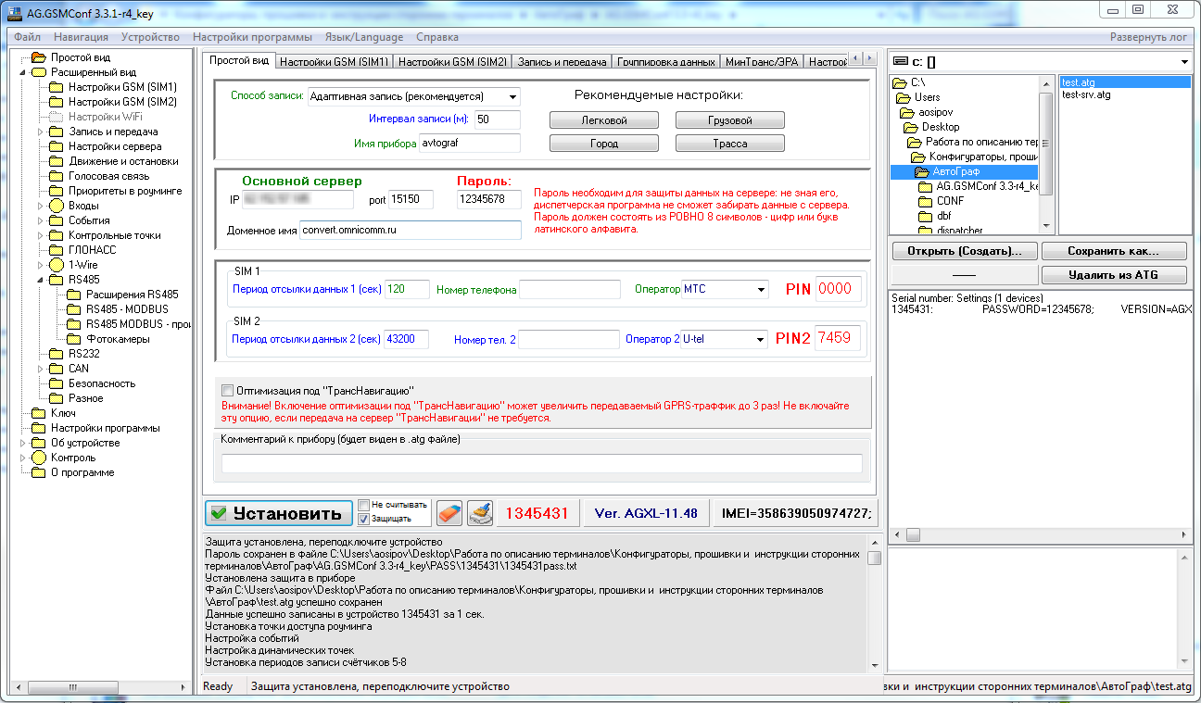Click the brush cleanup icon near serial number

pos(479,512)
